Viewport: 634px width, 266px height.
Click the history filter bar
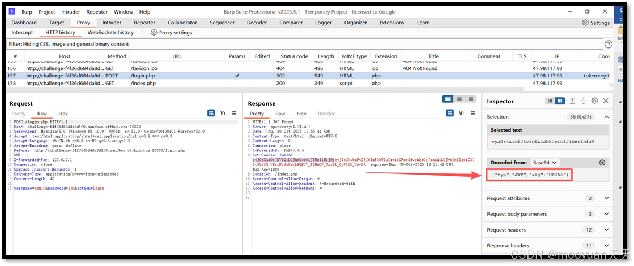[x=304, y=44]
